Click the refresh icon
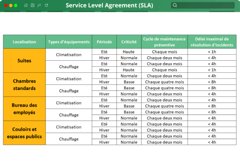Viewport: 240px width, 167px height. coord(47,5)
